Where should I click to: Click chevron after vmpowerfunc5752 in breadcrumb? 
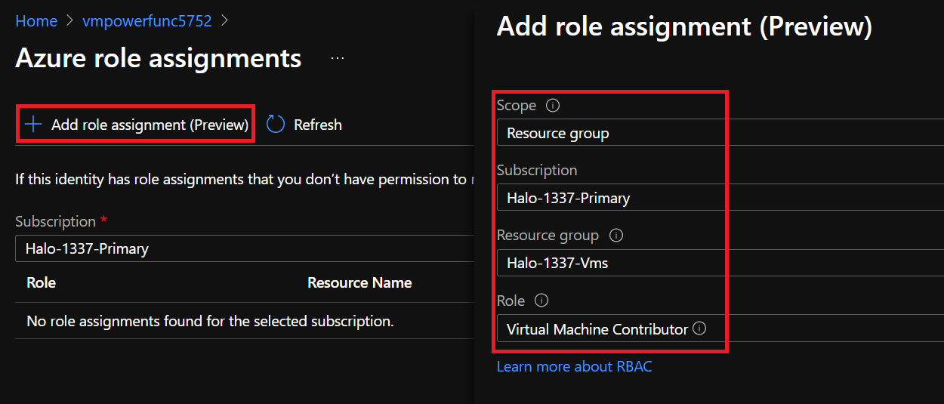(225, 21)
